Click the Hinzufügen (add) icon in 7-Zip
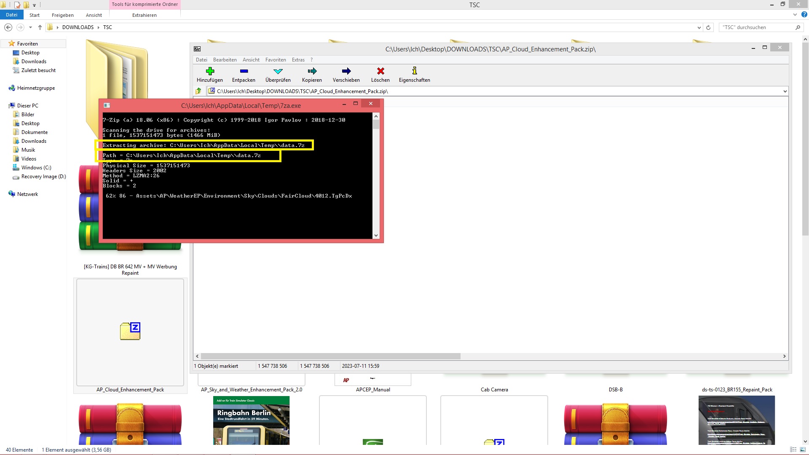The height and width of the screenshot is (455, 809). 210,71
